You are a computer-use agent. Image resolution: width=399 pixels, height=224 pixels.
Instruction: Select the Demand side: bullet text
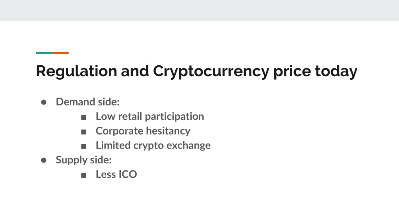point(88,102)
